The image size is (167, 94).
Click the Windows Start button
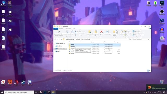(x=2, y=92)
